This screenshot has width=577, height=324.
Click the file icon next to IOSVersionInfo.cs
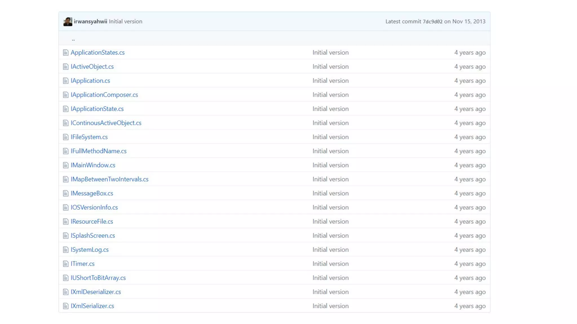pyautogui.click(x=66, y=208)
